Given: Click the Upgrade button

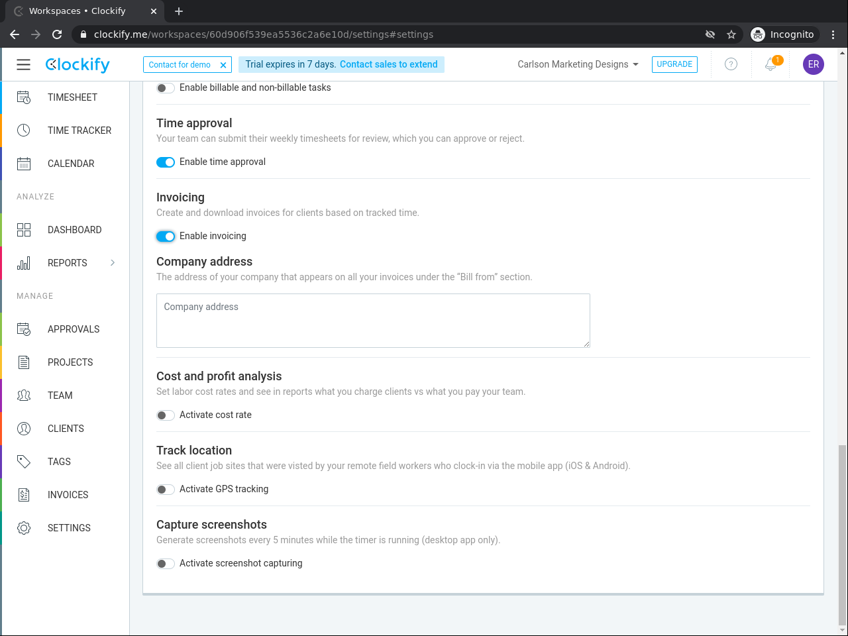Looking at the screenshot, I should (x=674, y=64).
